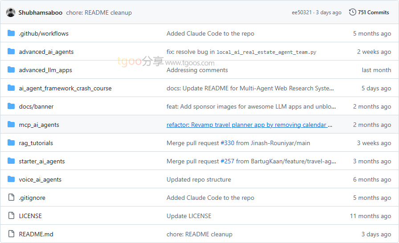
Task: Open the docs/banner folder
Action: (36, 106)
